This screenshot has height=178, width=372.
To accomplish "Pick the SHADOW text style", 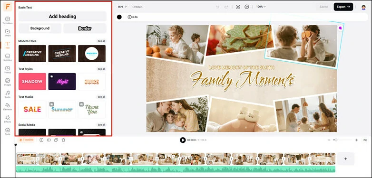I will coord(32,82).
